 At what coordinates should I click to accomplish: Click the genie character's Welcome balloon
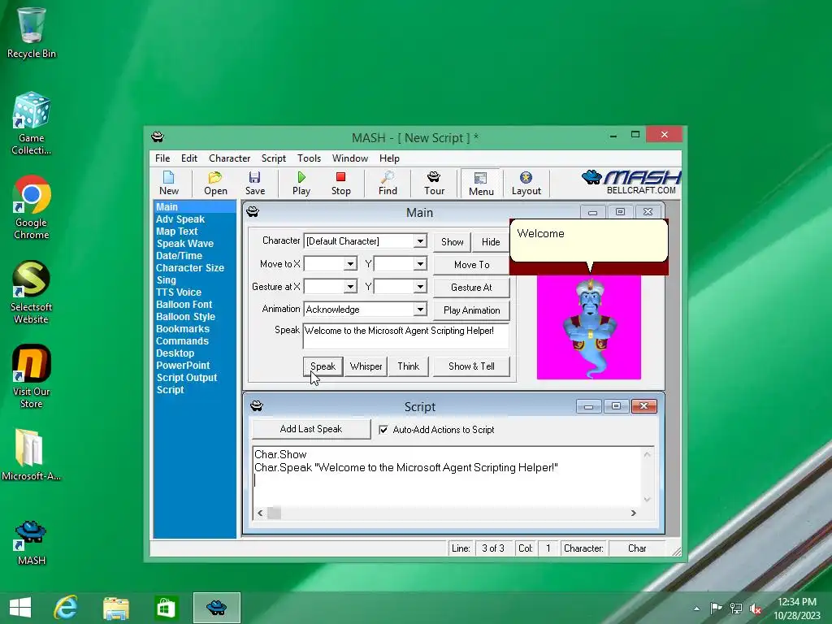point(588,240)
